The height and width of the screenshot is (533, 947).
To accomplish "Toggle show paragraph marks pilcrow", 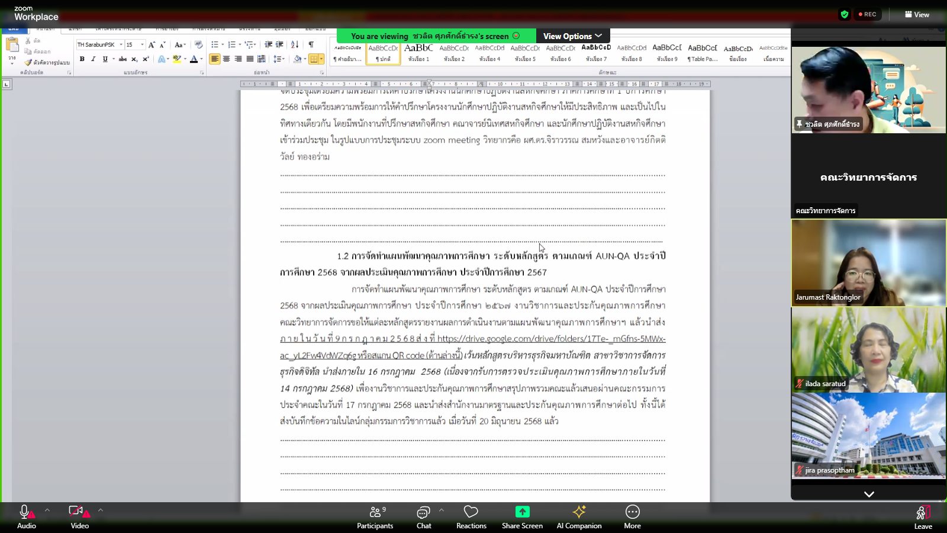I will click(x=311, y=44).
